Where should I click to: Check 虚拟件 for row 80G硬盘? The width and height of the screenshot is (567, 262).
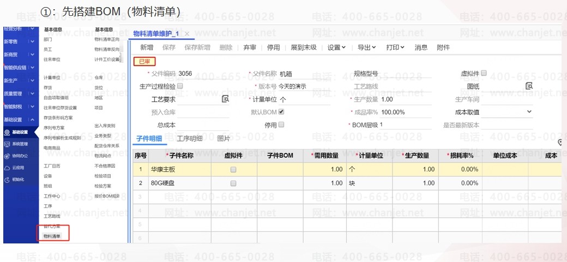[x=233, y=183]
